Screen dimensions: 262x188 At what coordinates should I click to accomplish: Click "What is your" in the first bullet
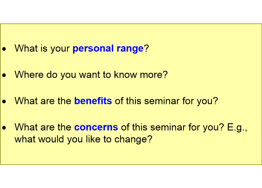tap(42, 48)
